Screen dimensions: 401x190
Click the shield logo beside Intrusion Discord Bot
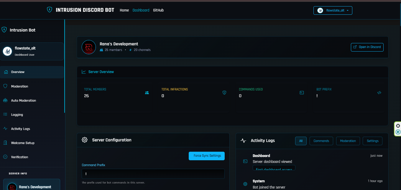[x=50, y=10]
